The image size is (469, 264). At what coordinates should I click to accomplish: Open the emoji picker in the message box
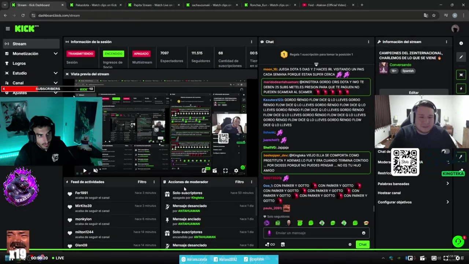(363, 233)
